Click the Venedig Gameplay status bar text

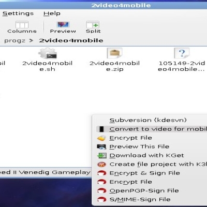[x=46, y=172]
